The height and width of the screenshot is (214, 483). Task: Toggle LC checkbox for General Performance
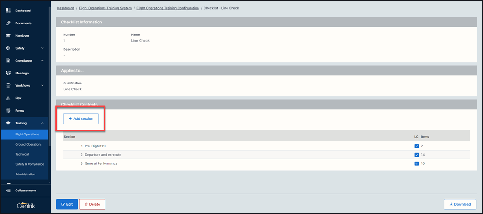[416, 163]
